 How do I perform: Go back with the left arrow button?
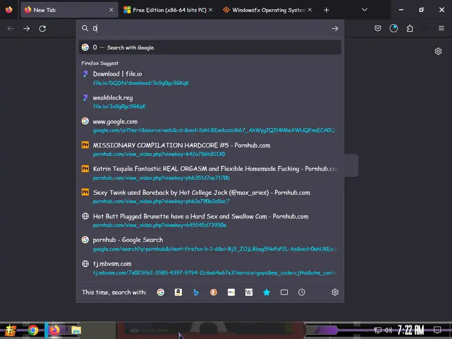point(11,29)
